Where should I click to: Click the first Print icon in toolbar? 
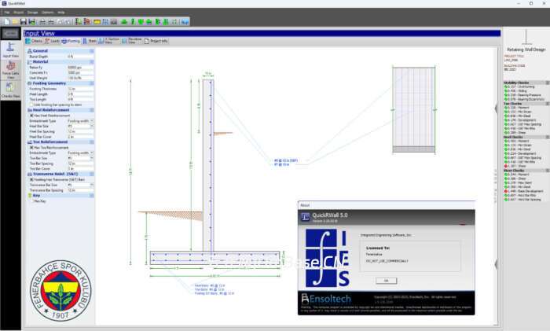point(42,22)
